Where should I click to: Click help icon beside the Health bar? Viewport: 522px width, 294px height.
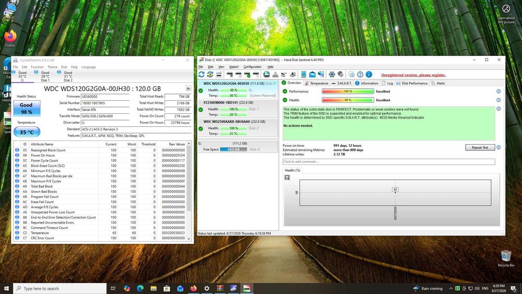coord(499,100)
